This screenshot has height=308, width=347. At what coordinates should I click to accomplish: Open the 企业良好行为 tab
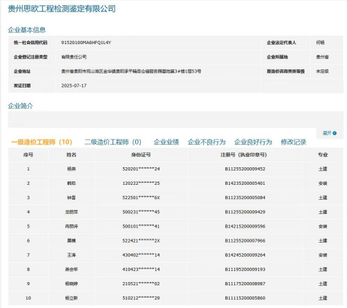[253, 142]
